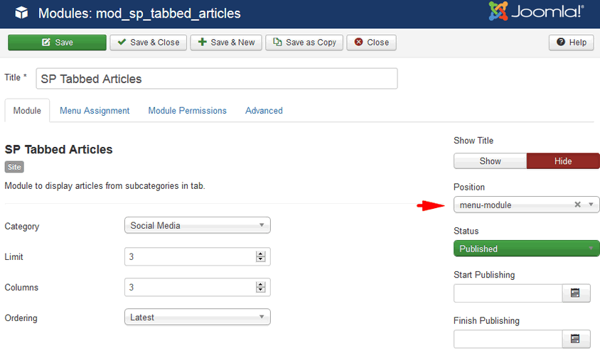Screen dimensions: 600x353
Task: Click the Title text field
Action: click(x=216, y=79)
